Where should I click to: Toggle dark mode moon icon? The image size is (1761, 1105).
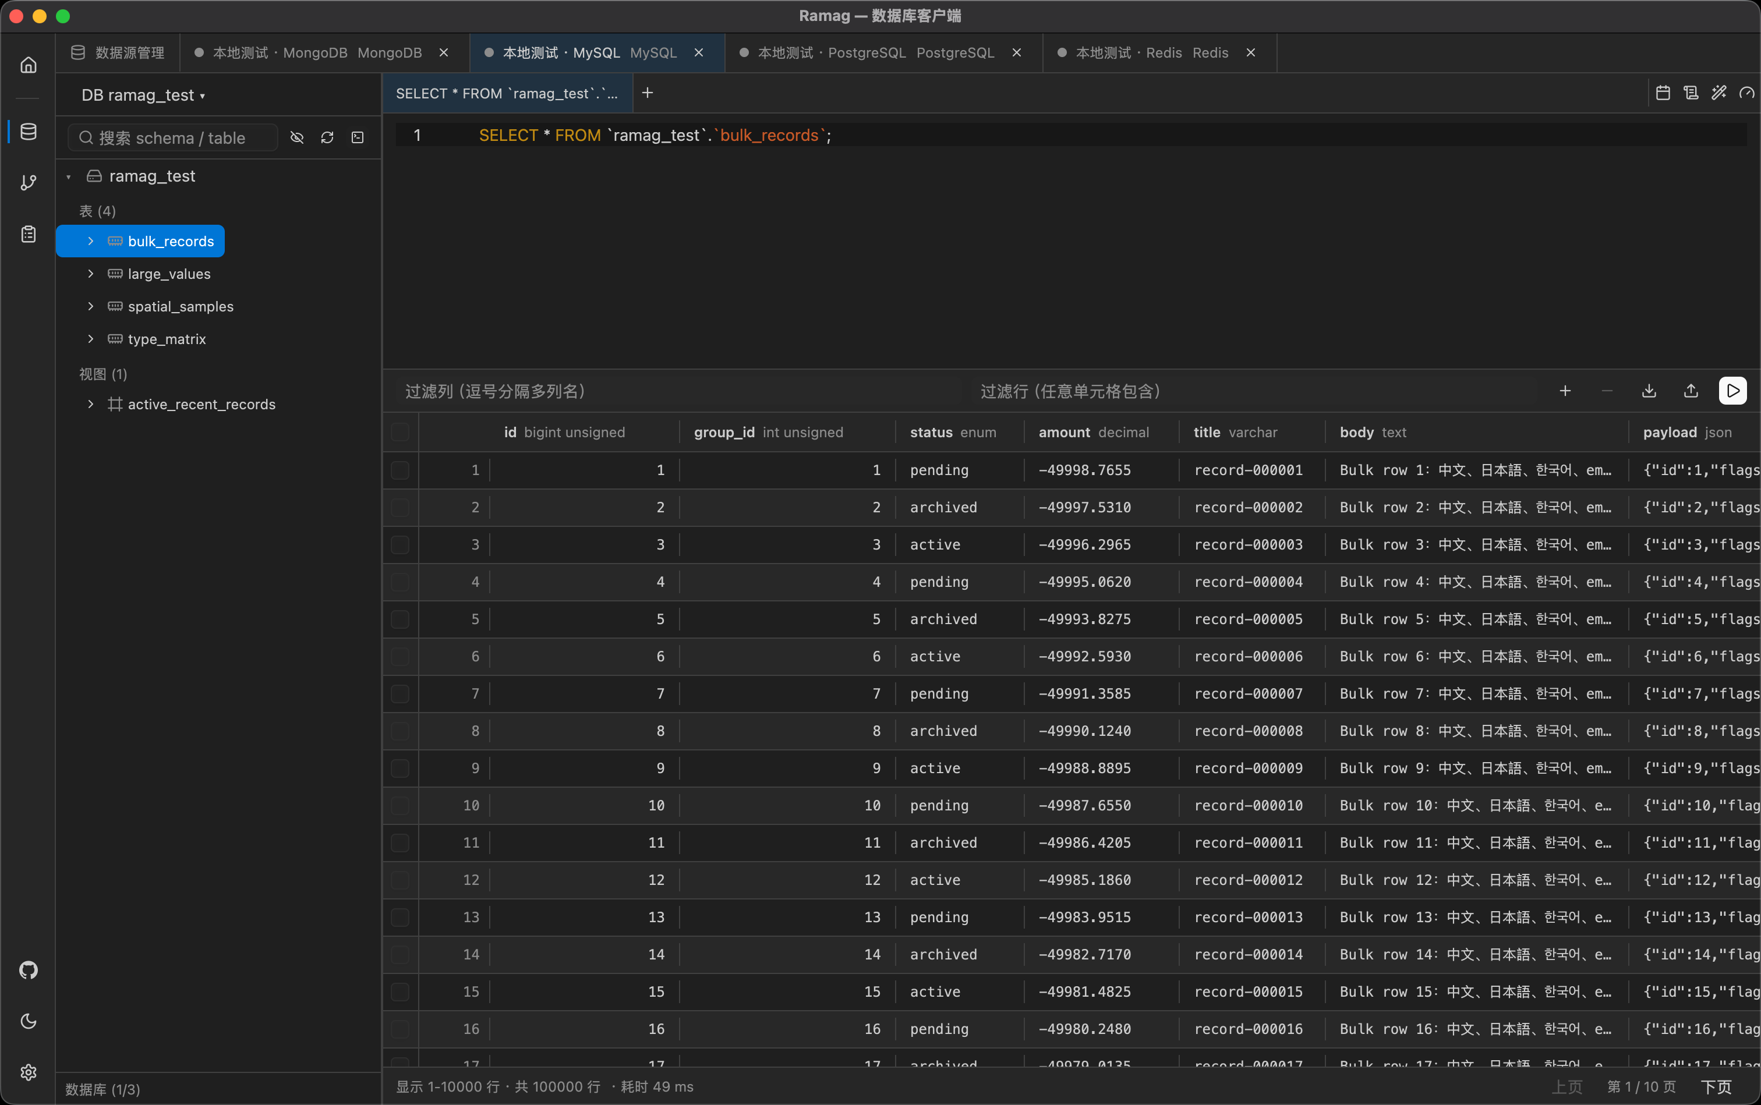pyautogui.click(x=28, y=1021)
